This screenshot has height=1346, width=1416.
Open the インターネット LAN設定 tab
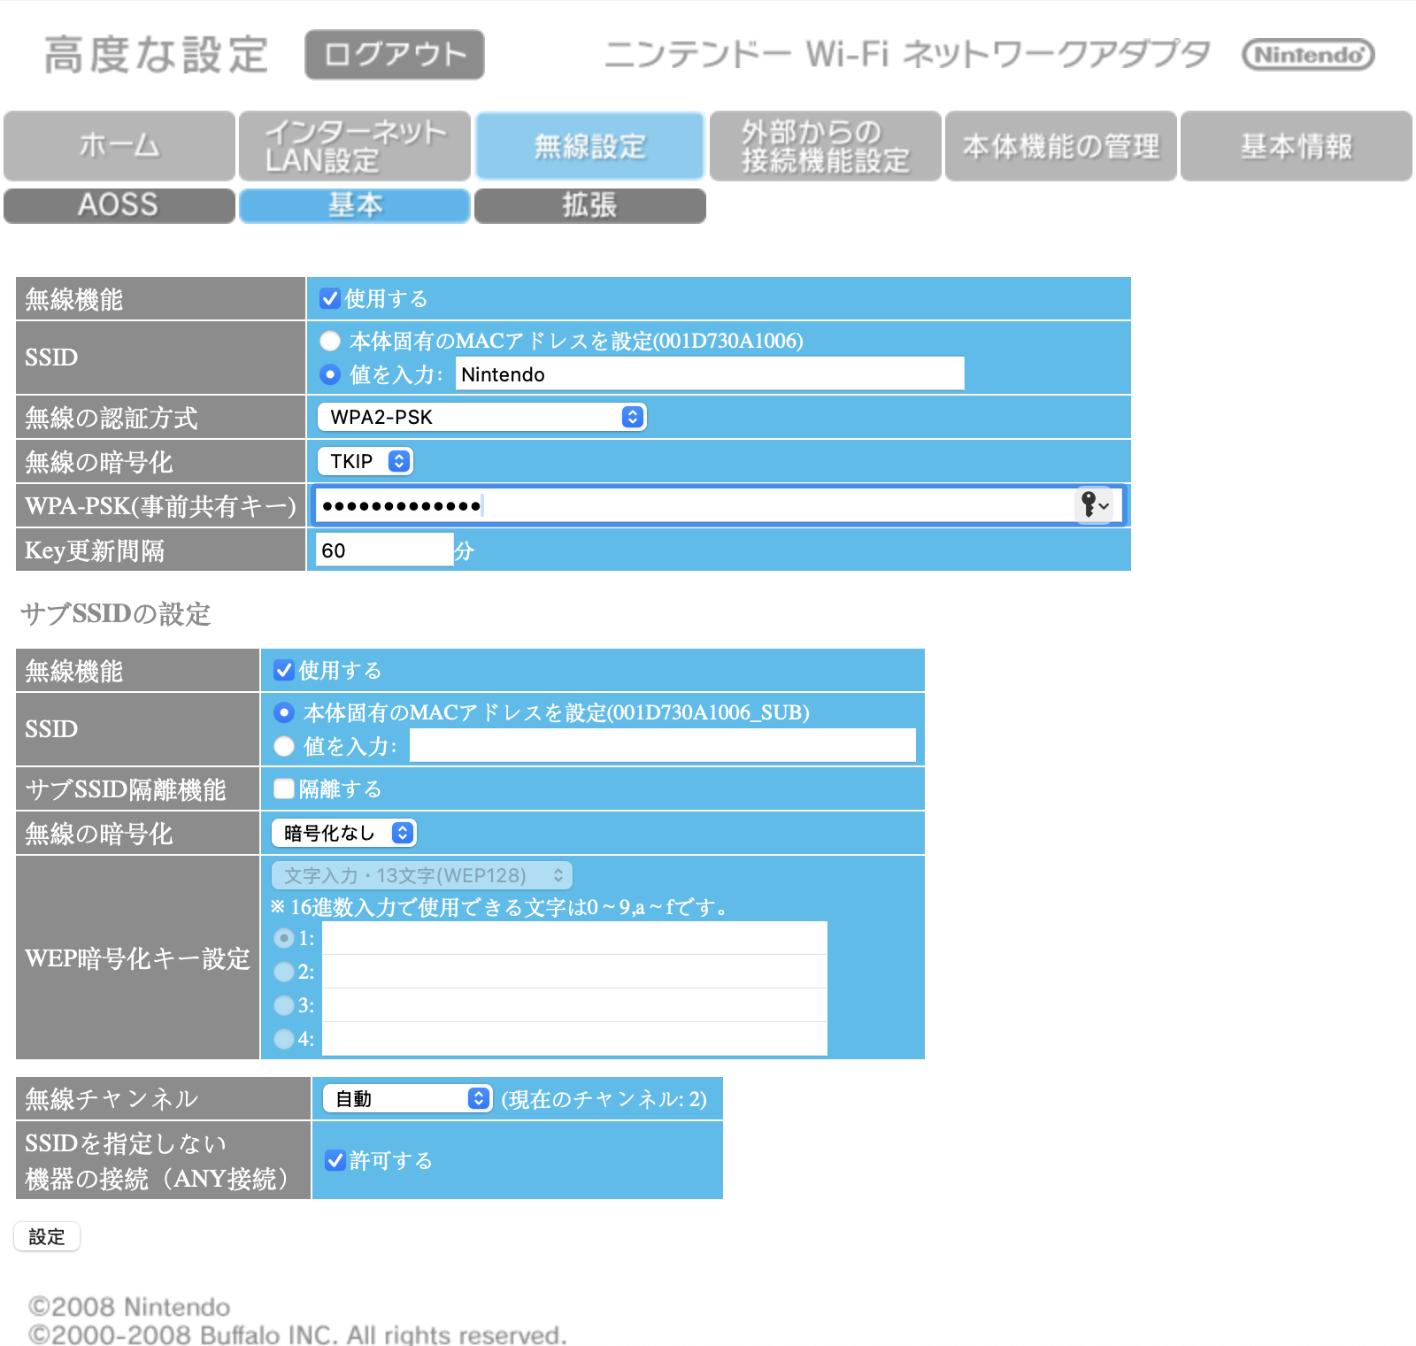(355, 146)
